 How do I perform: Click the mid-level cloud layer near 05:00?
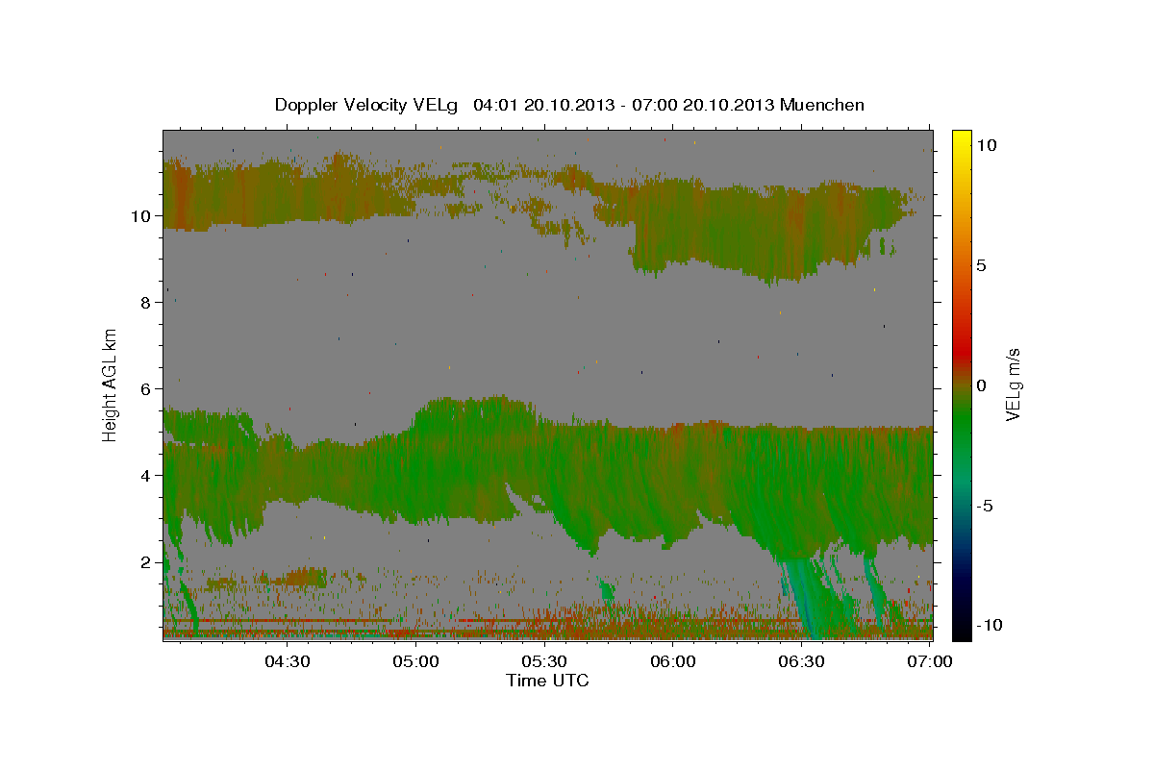(x=415, y=466)
